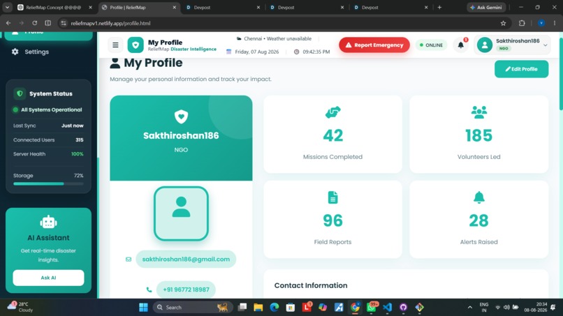The image size is (563, 316).
Task: Click the address bar URL field
Action: tap(284, 23)
